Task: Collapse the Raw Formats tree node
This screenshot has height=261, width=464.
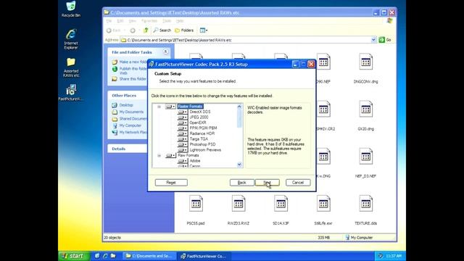Action: [159, 155]
